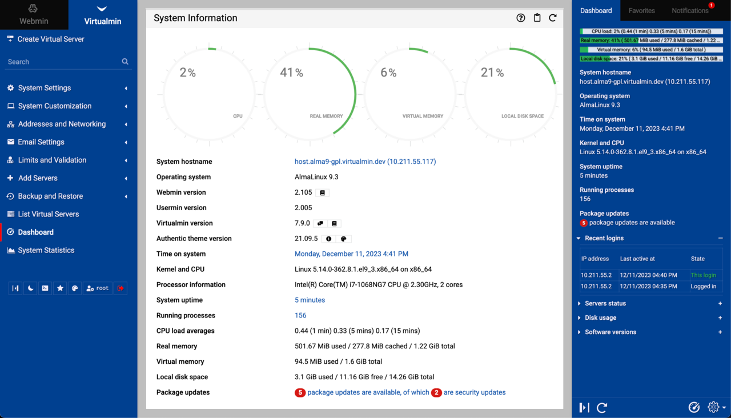Toggle night mode with the moon icon
This screenshot has height=418, width=731.
pos(31,288)
